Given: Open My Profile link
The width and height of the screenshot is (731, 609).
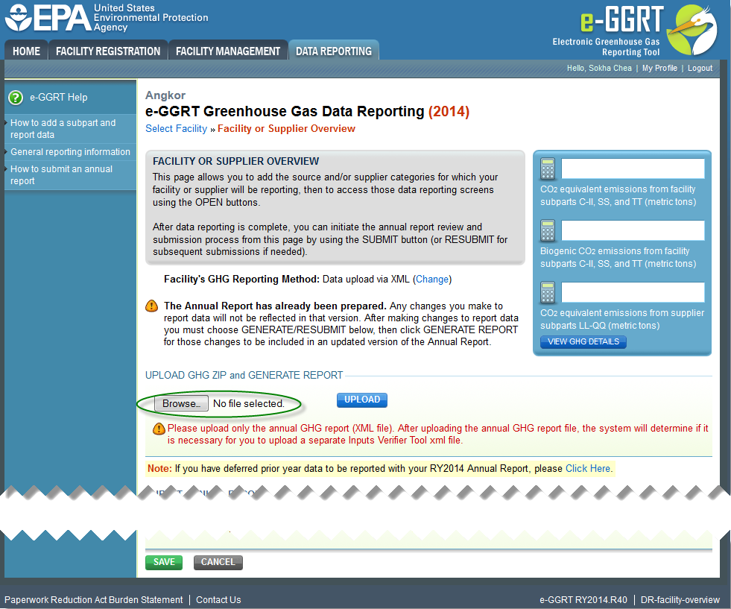Looking at the screenshot, I should [x=659, y=68].
